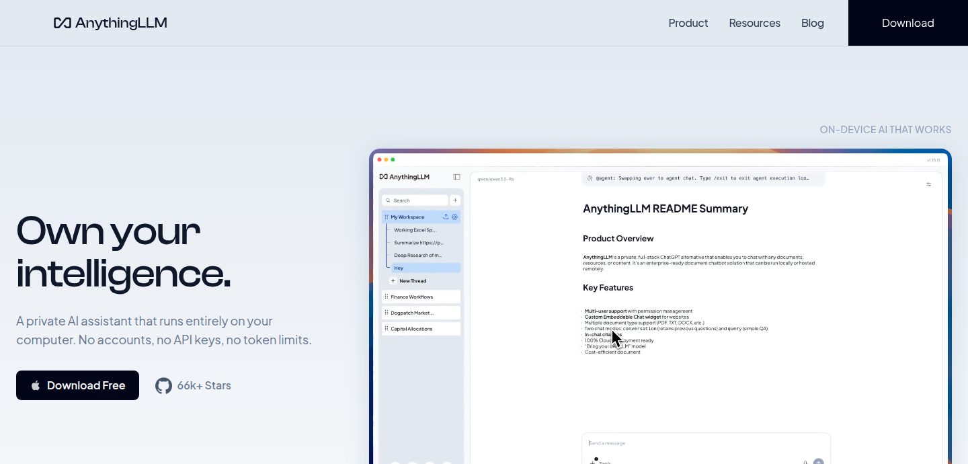The image size is (968, 464).
Task: Click the private AI assistant description text
Action: point(164,330)
